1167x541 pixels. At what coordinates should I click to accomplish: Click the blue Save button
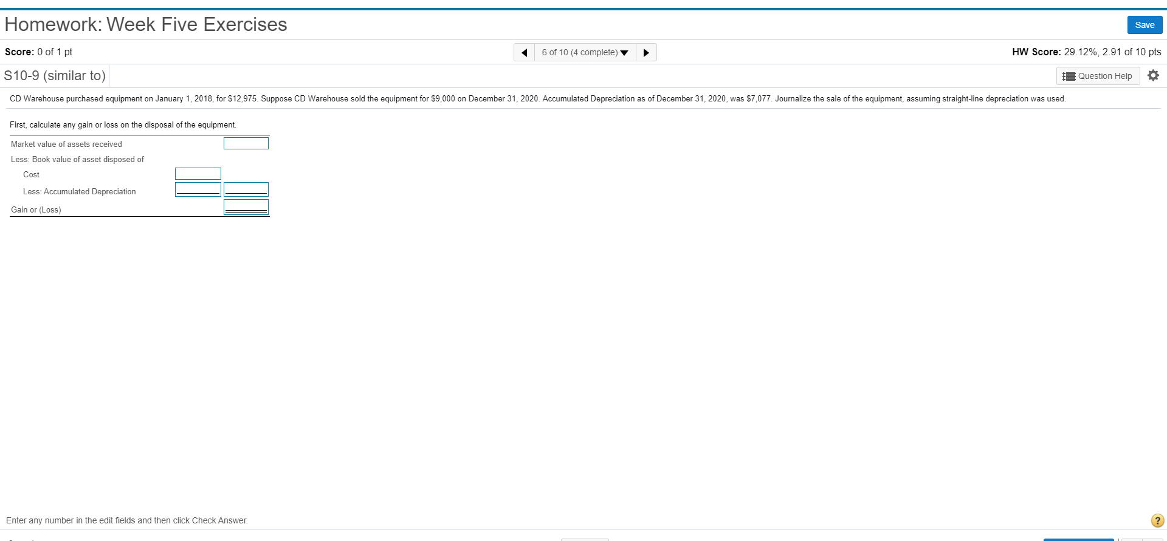click(1145, 25)
